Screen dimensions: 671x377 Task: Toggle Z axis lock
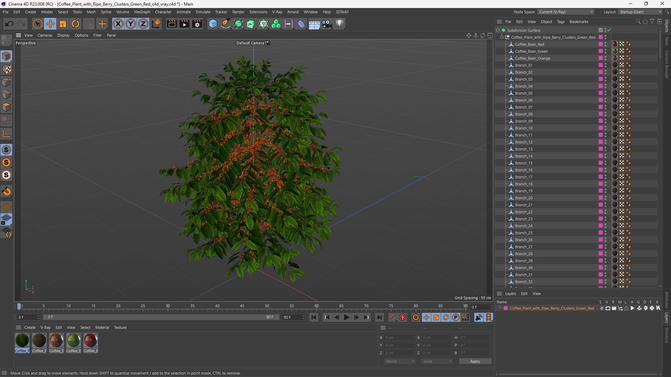tap(143, 24)
